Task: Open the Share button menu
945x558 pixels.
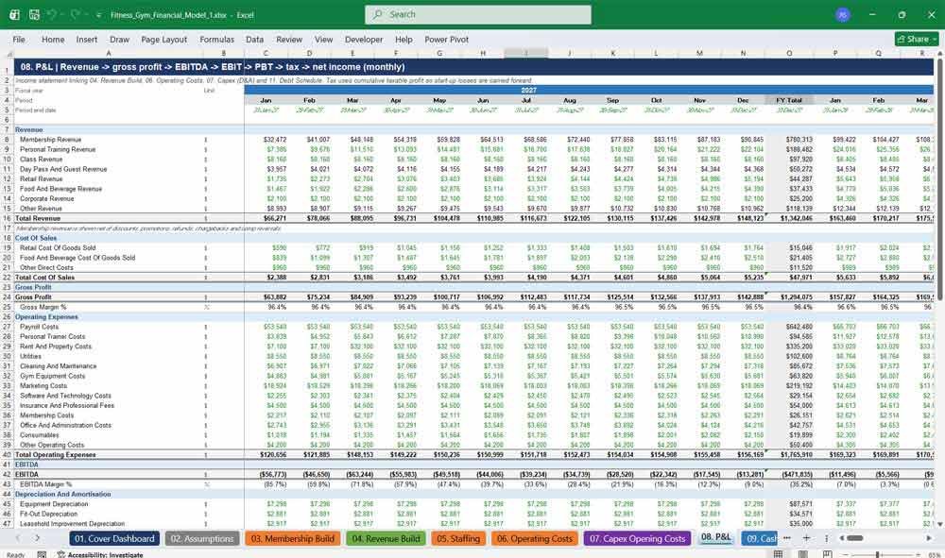Action: (x=917, y=39)
